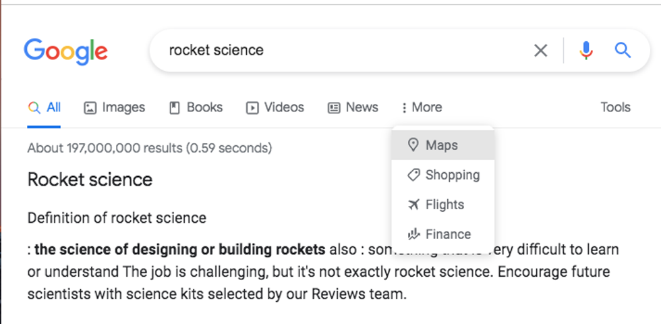Click the Flights airplane icon in dropdown
Viewport: 661px width, 324px height.
[x=413, y=205]
